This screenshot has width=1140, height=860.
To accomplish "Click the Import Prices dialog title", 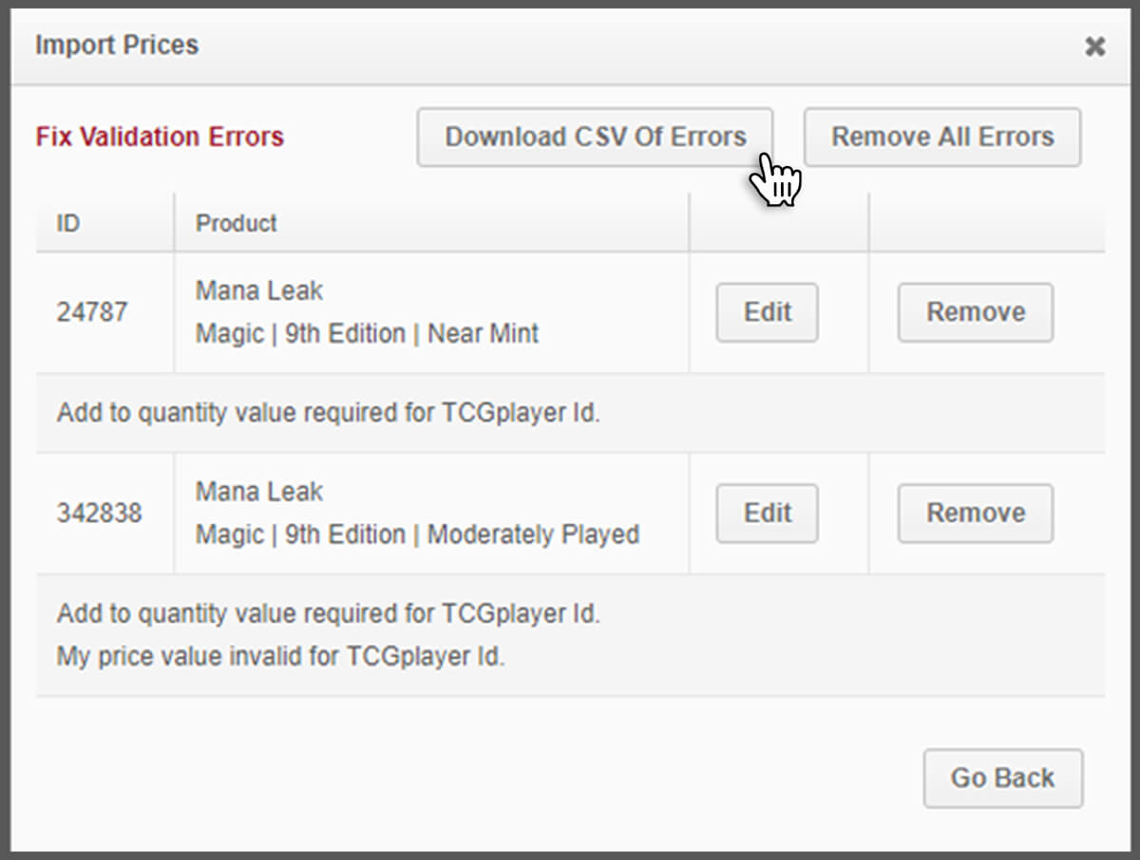I will coord(116,45).
